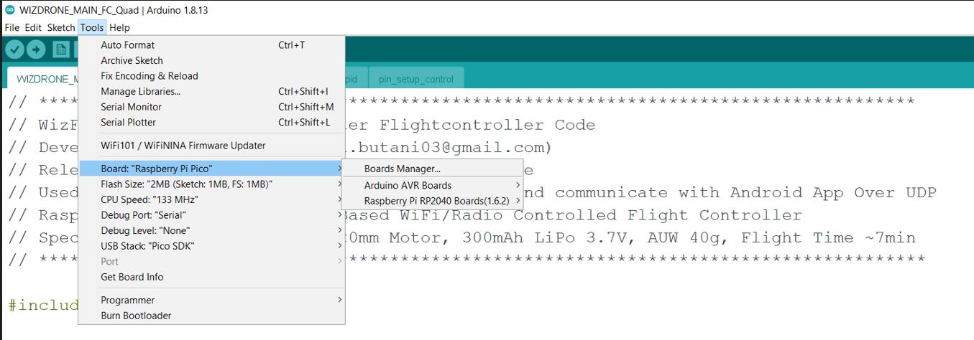Expand the Programmer submenu

tap(211, 300)
